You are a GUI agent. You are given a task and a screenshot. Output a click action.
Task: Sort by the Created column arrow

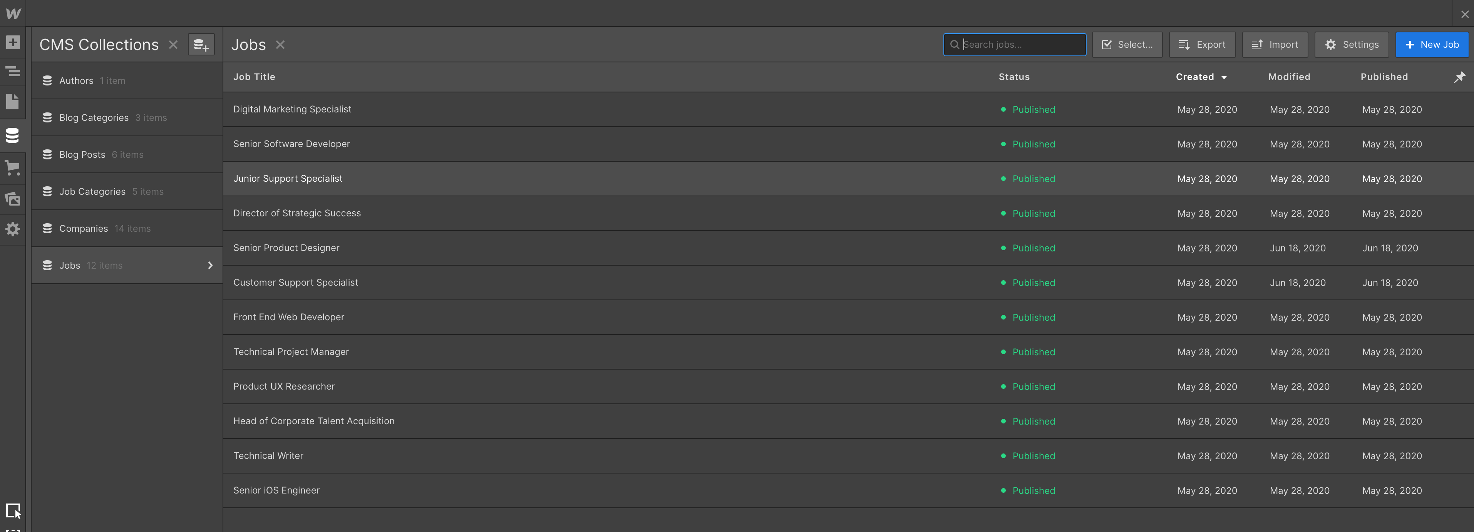coord(1224,77)
